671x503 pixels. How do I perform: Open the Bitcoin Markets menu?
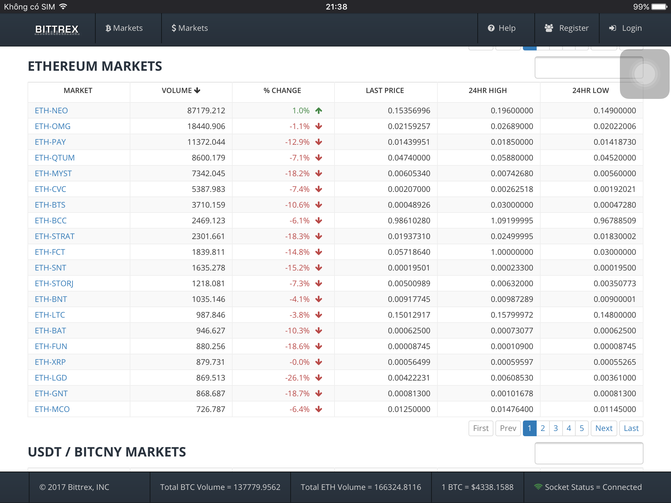(124, 28)
